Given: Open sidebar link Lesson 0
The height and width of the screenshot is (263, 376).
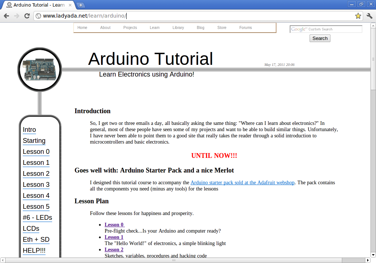Looking at the screenshot, I should [36, 152].
